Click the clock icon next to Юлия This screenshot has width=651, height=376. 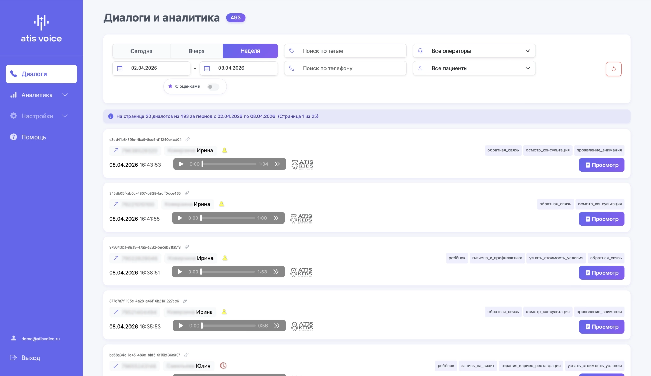[223, 366]
